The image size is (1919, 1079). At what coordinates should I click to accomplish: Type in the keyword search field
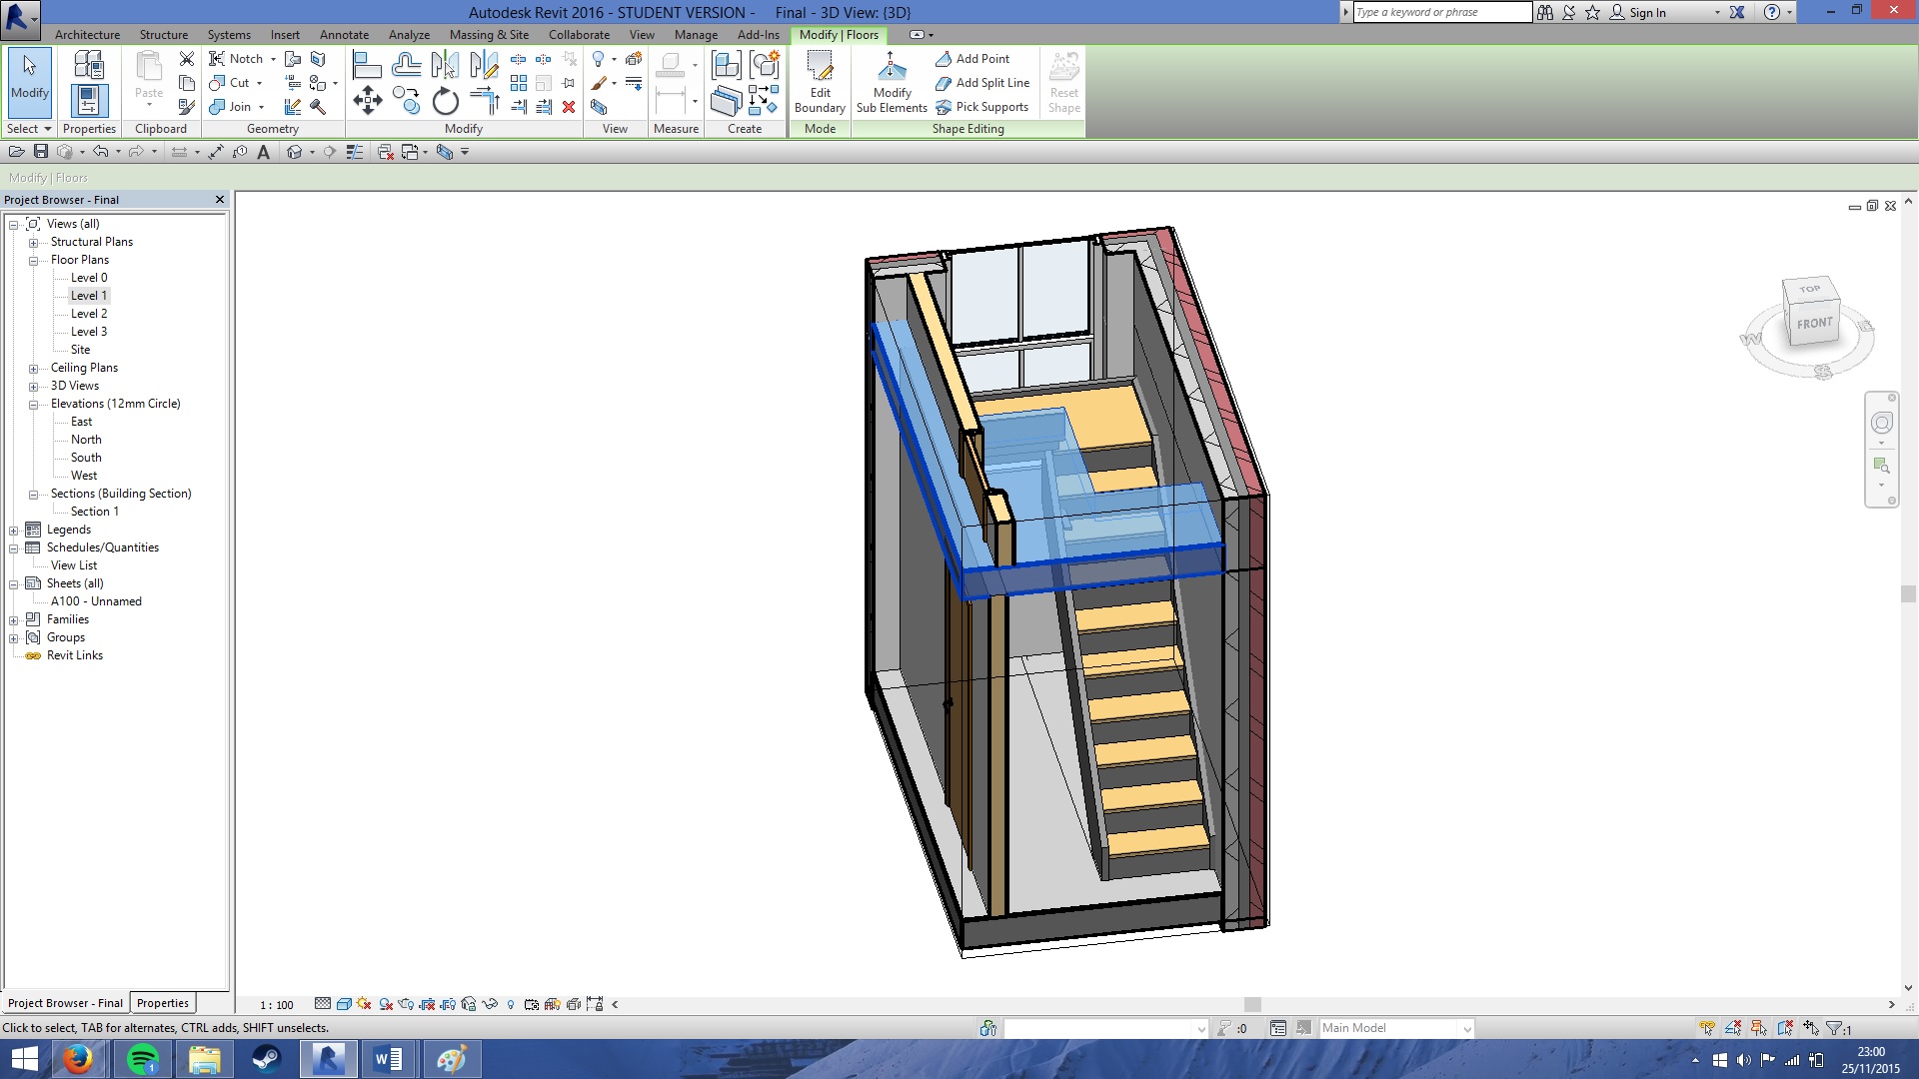coord(1440,12)
